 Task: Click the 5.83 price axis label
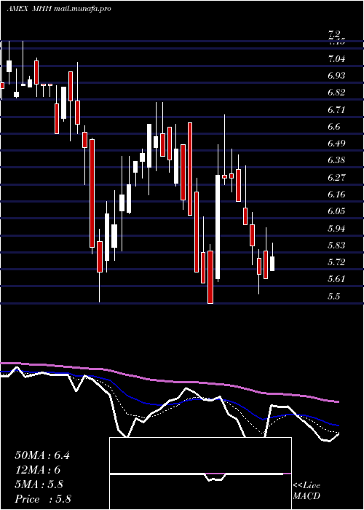tap(336, 246)
